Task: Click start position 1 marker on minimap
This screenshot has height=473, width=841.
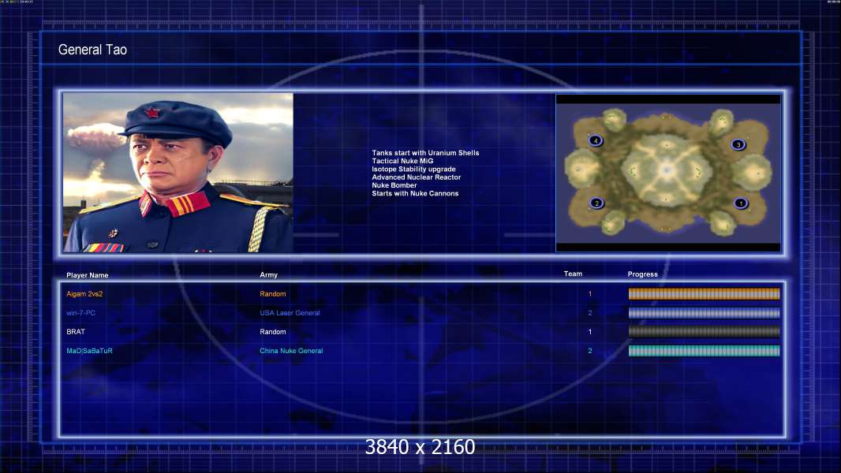Action: coord(741,203)
